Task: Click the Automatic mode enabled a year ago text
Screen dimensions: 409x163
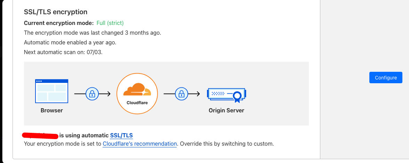Action: coord(70,42)
